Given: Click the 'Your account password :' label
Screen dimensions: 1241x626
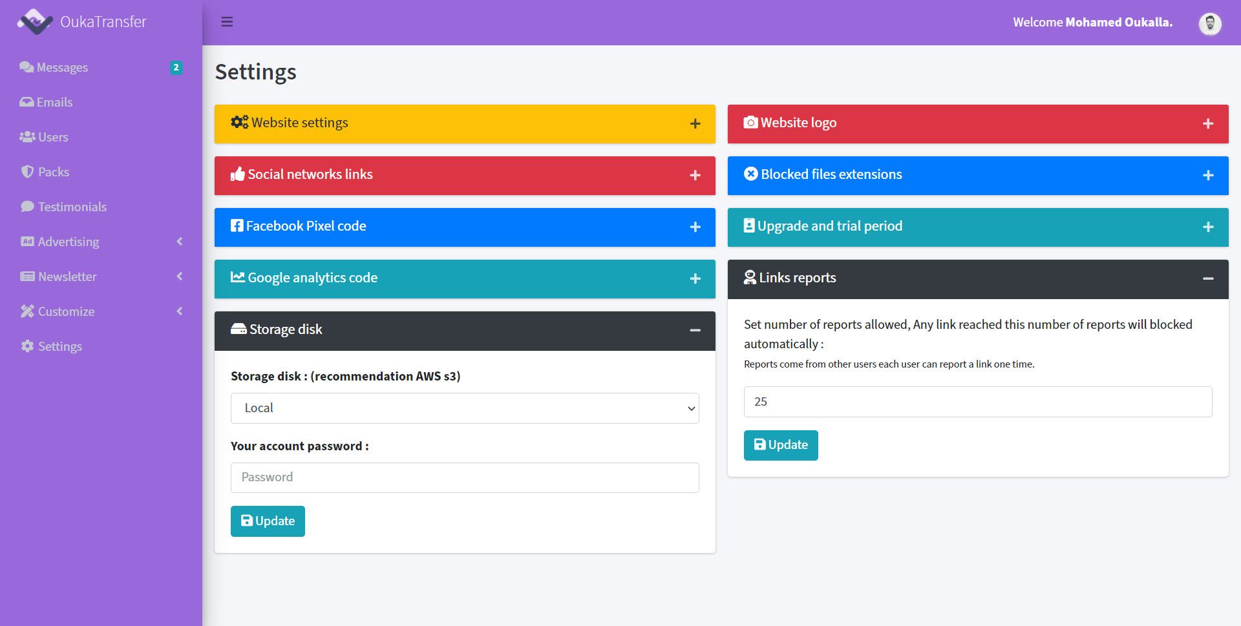Looking at the screenshot, I should point(300,446).
